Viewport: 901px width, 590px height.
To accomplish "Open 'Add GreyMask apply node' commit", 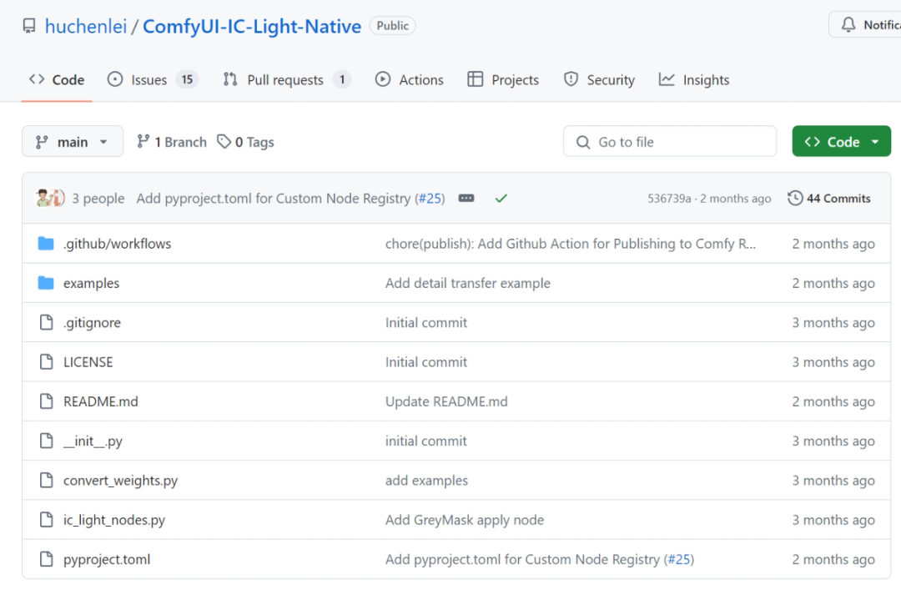I will click(x=465, y=520).
